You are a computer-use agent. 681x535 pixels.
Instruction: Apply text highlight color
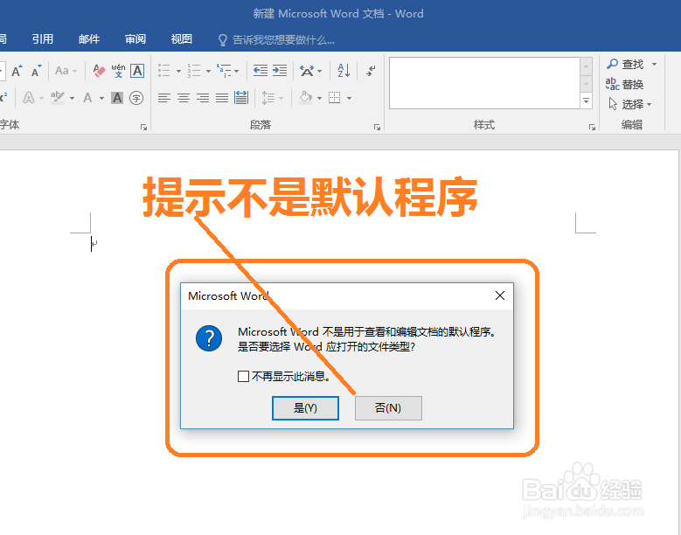pyautogui.click(x=58, y=98)
